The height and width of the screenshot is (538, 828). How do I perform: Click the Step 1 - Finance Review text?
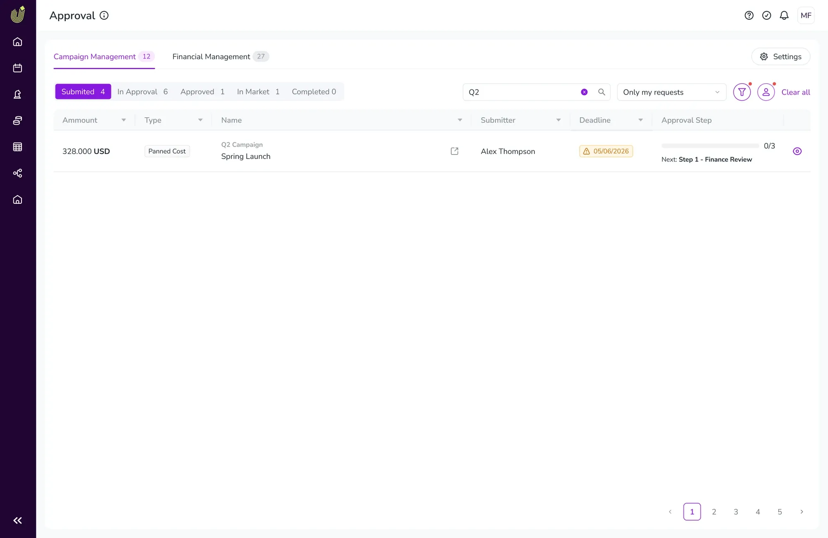click(x=715, y=159)
